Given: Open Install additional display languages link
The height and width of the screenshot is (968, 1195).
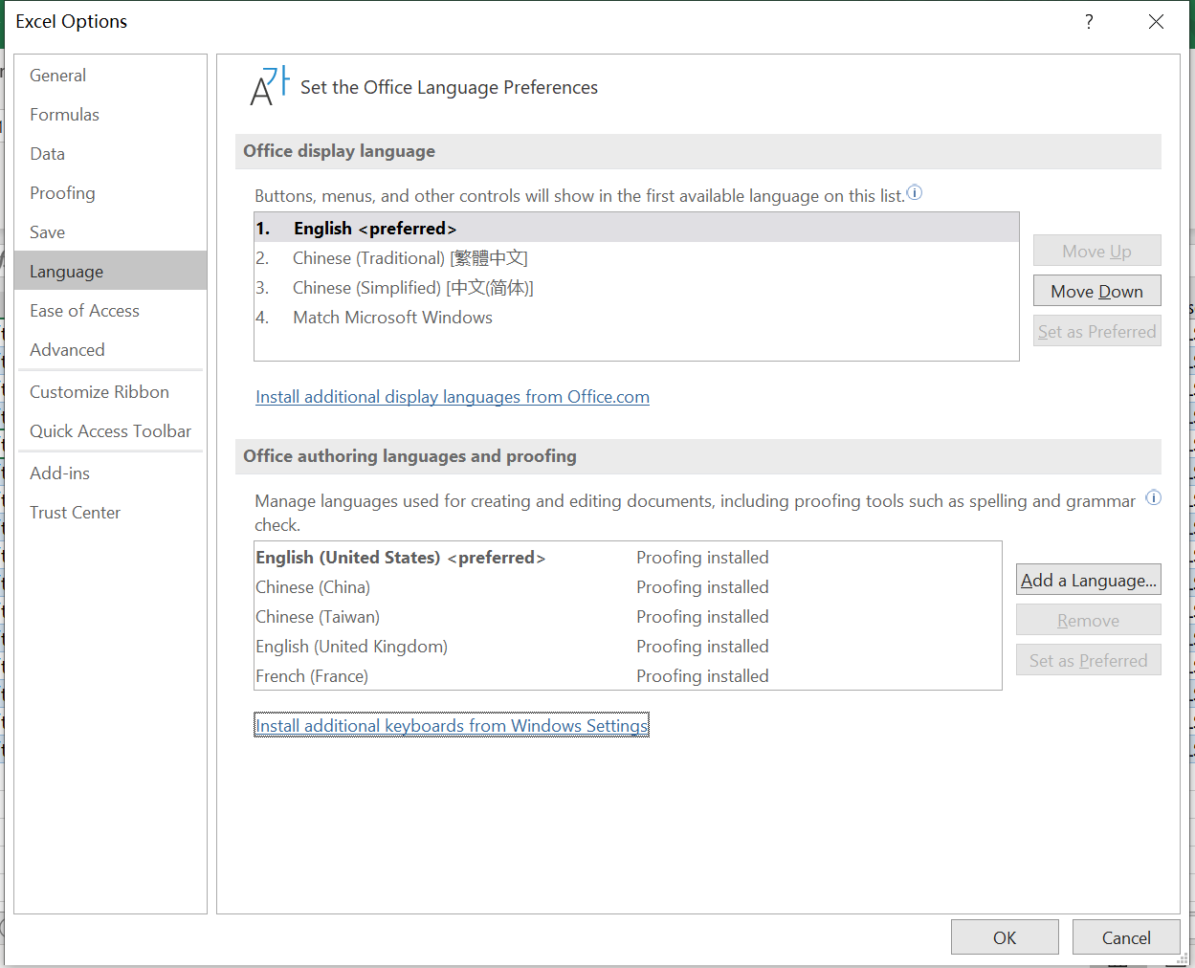Looking at the screenshot, I should click(x=453, y=397).
